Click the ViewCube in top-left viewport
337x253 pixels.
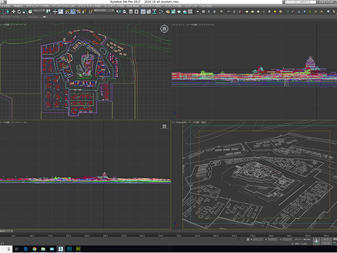(x=164, y=28)
